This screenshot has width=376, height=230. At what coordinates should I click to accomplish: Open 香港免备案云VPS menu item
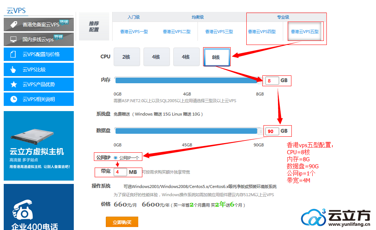point(39,25)
